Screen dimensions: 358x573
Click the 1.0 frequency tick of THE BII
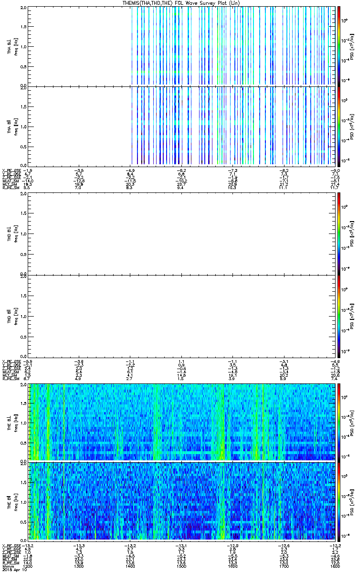tap(23, 501)
